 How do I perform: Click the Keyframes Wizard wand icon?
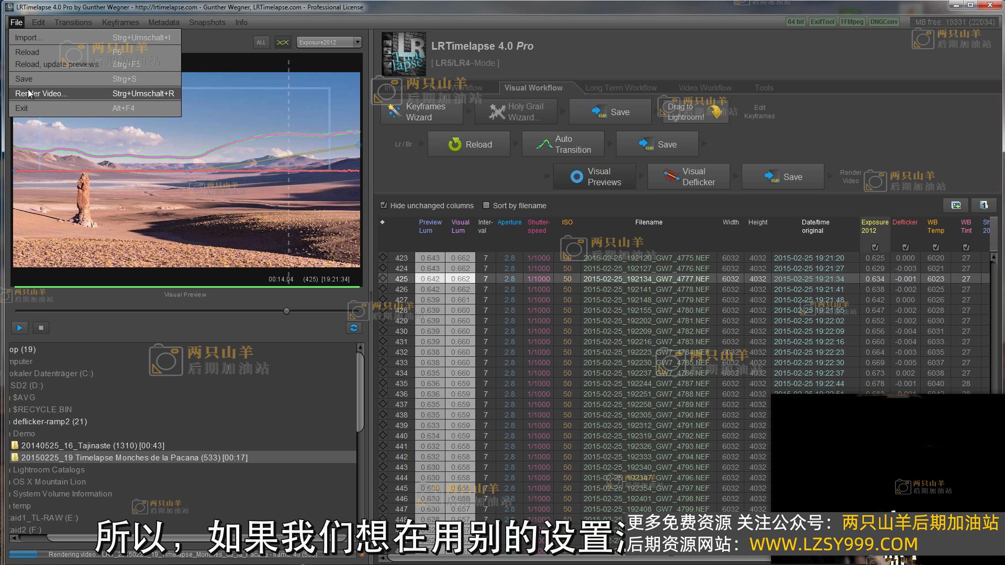(394, 111)
